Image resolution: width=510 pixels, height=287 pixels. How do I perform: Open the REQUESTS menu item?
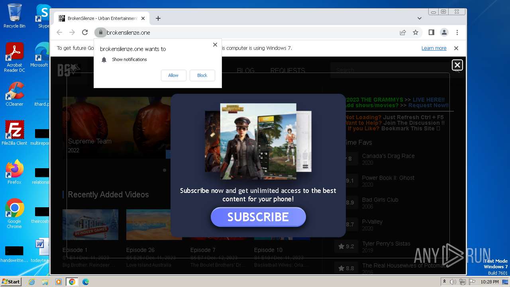(x=288, y=71)
